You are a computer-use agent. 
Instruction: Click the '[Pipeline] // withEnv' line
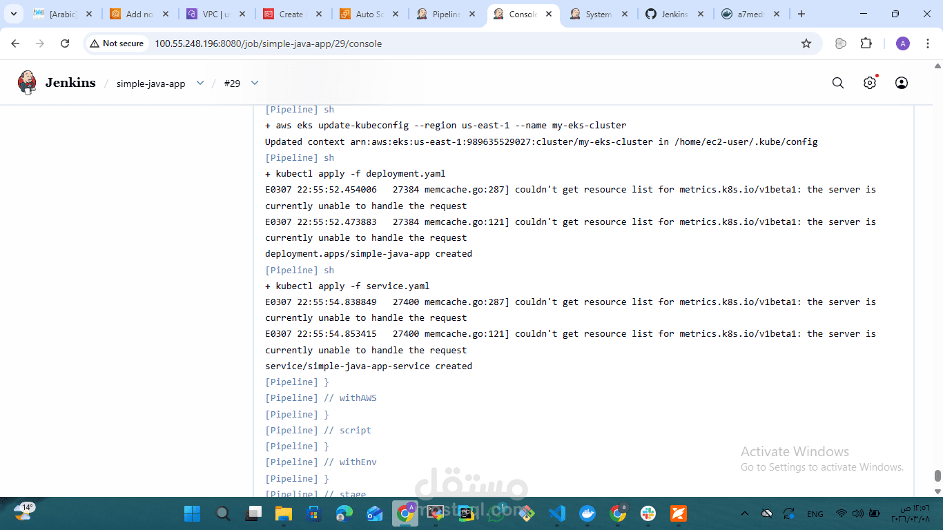tap(321, 462)
